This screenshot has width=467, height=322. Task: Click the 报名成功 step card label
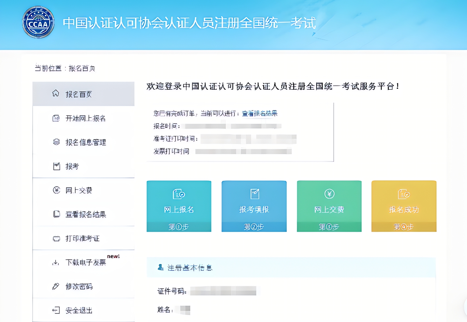point(404,210)
